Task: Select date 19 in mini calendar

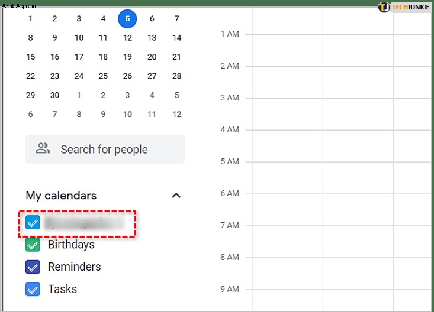Action: coord(127,57)
